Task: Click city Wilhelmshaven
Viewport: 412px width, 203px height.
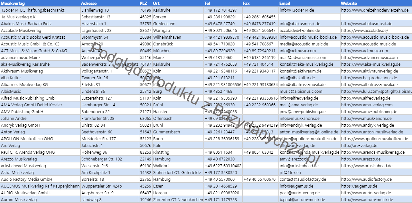Action: [178, 37]
